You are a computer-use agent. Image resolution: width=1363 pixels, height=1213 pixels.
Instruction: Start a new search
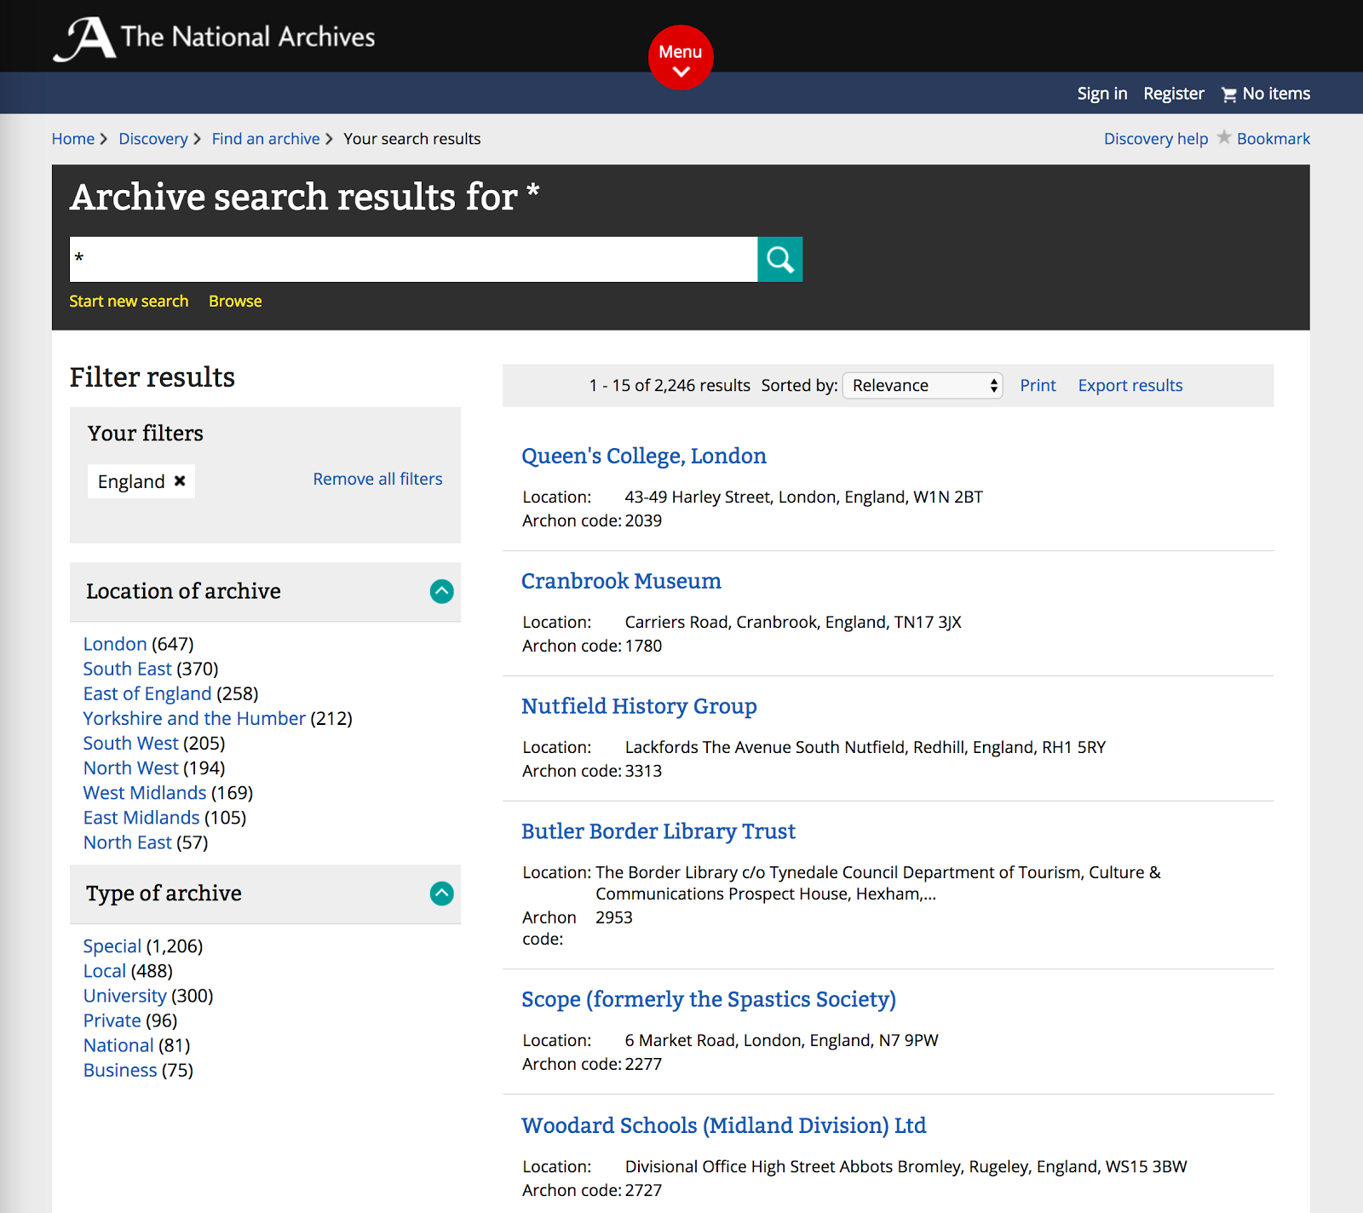(x=129, y=301)
